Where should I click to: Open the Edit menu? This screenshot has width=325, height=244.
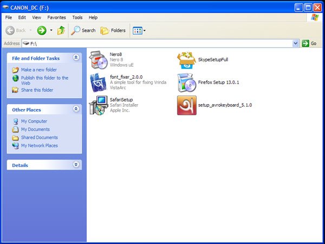pyautogui.click(x=22, y=17)
